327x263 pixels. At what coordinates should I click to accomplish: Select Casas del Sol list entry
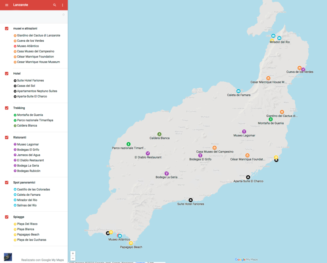[x=26, y=86]
